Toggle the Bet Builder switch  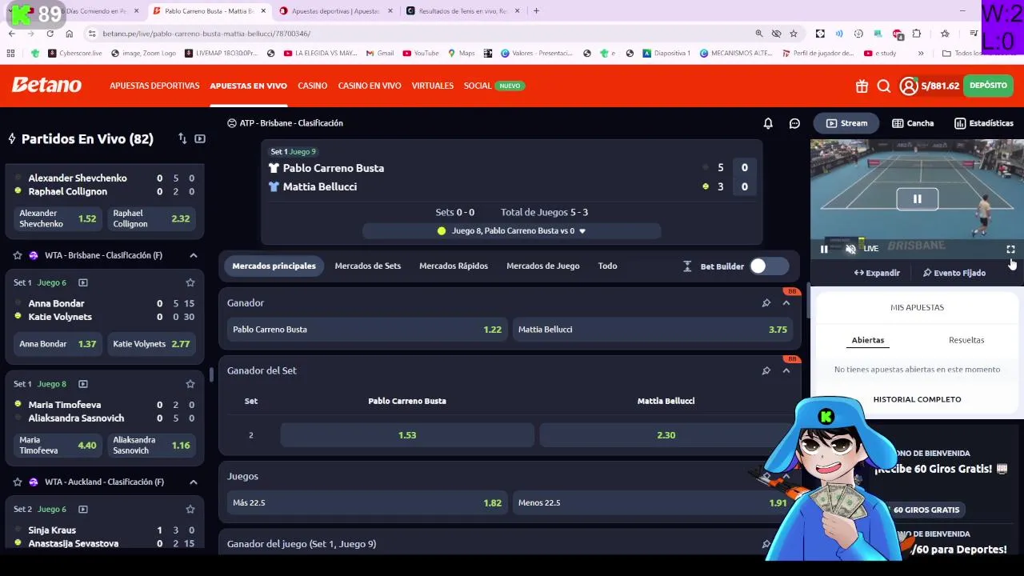click(769, 266)
